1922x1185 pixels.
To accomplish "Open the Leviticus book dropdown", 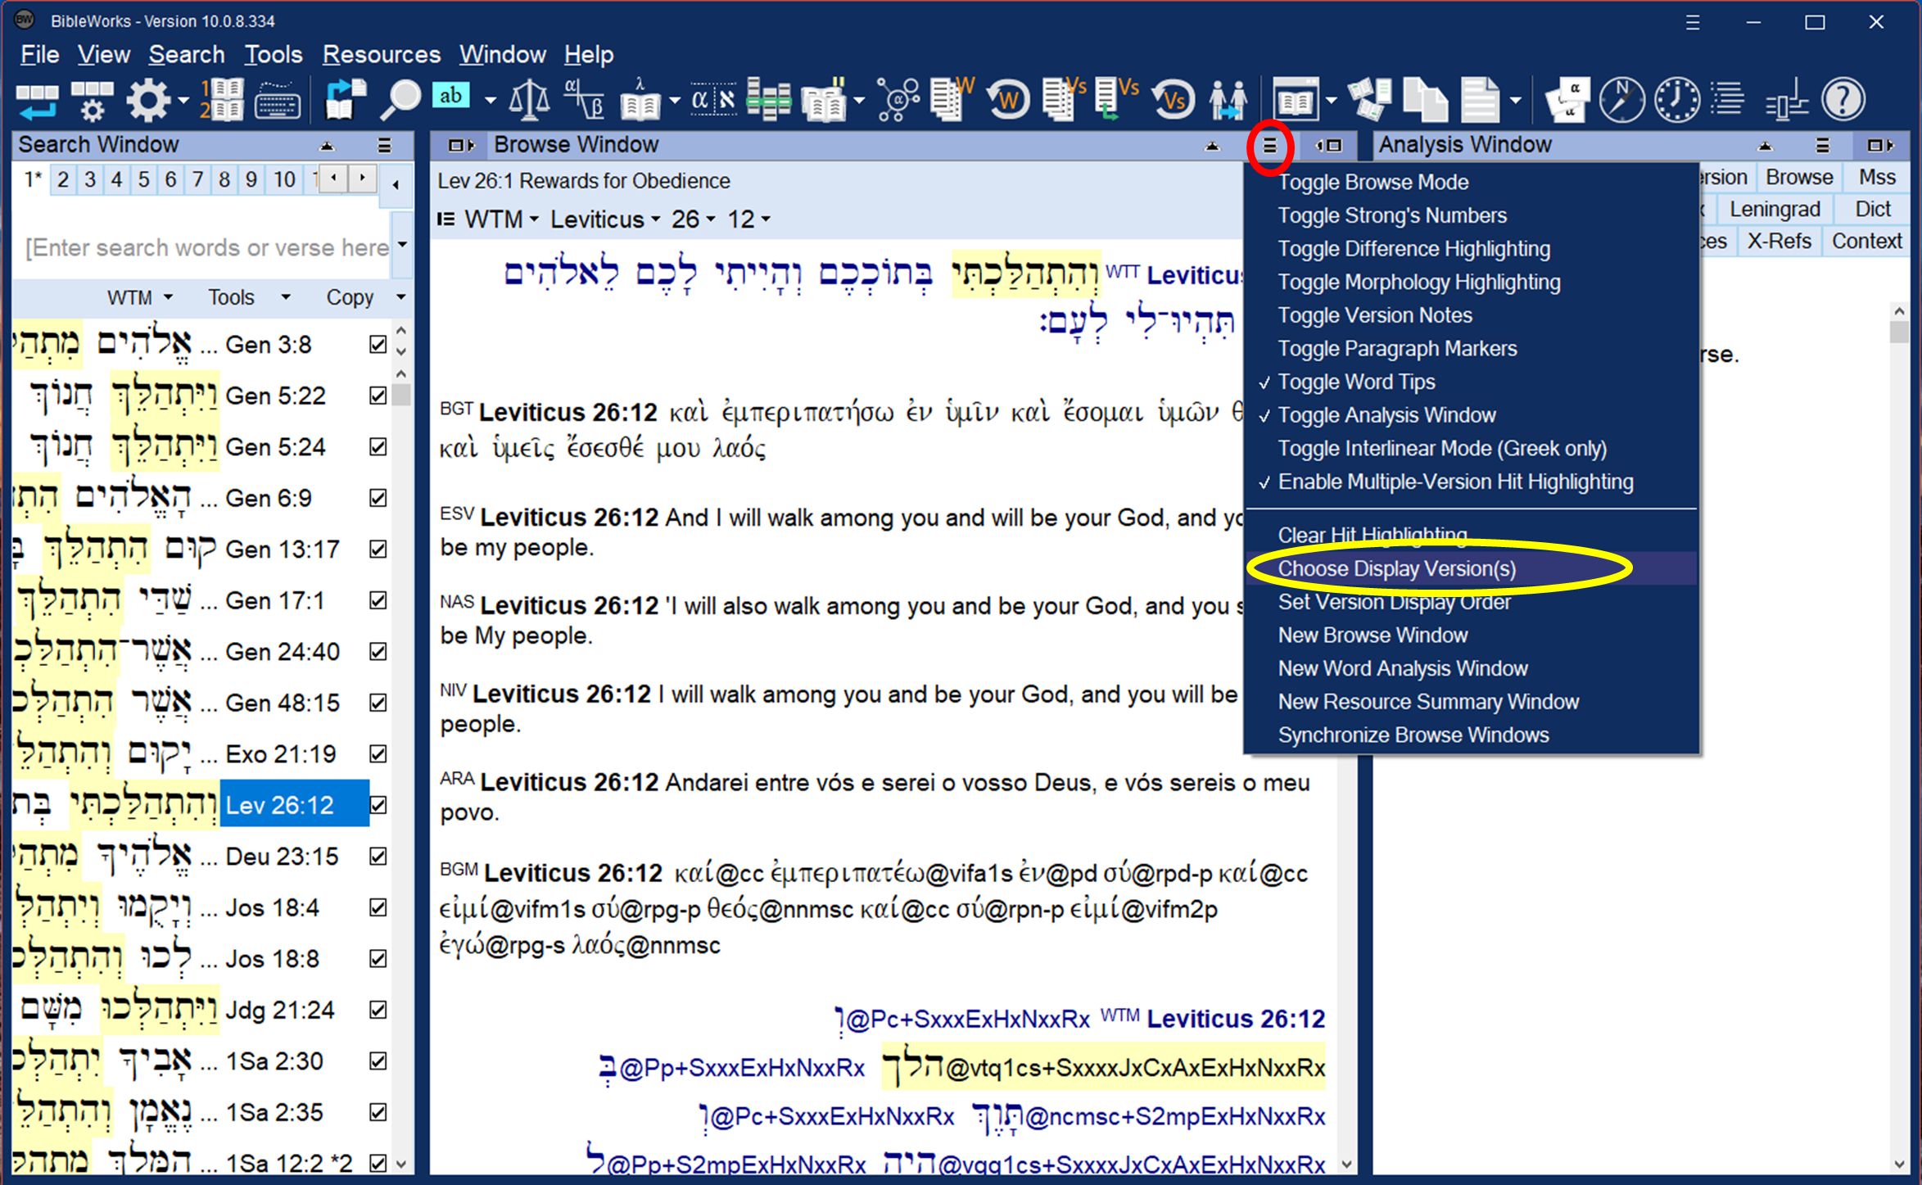I will point(604,219).
